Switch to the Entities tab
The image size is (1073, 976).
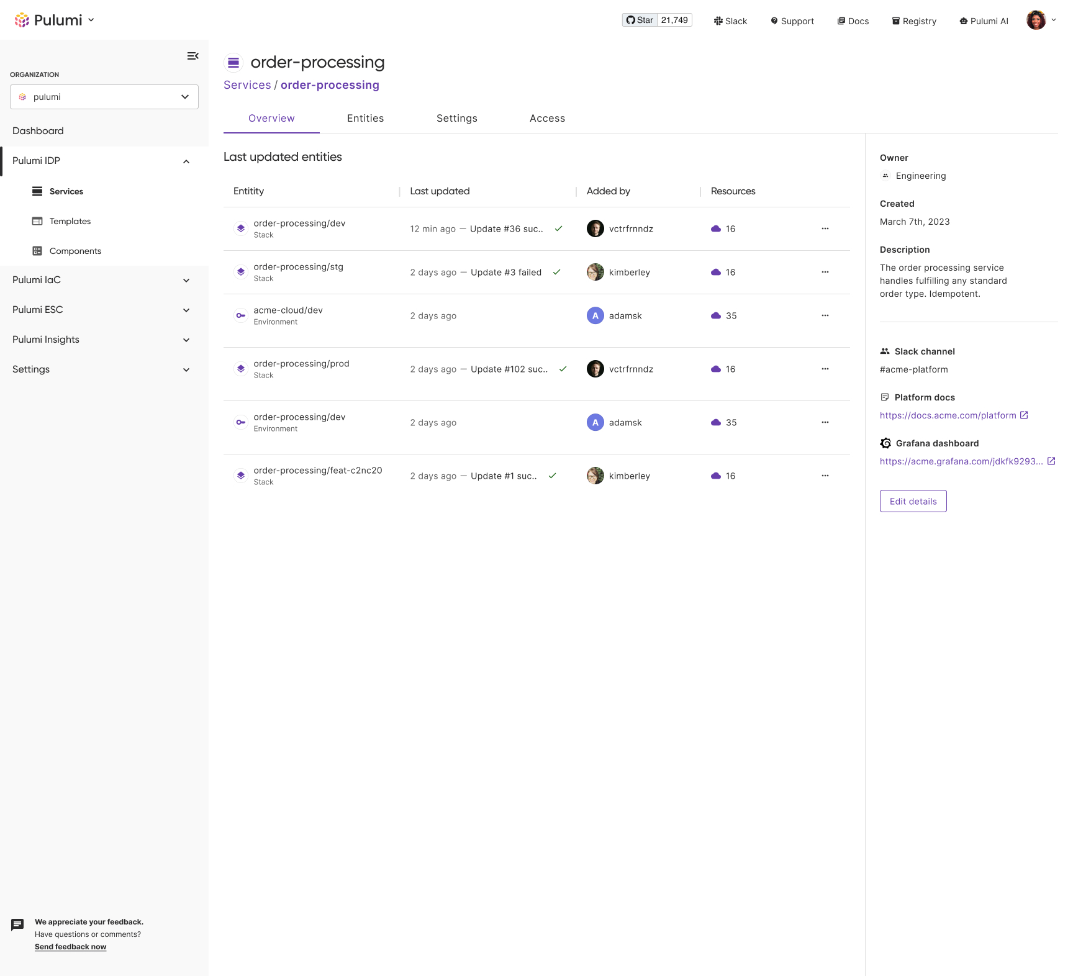[x=365, y=119]
